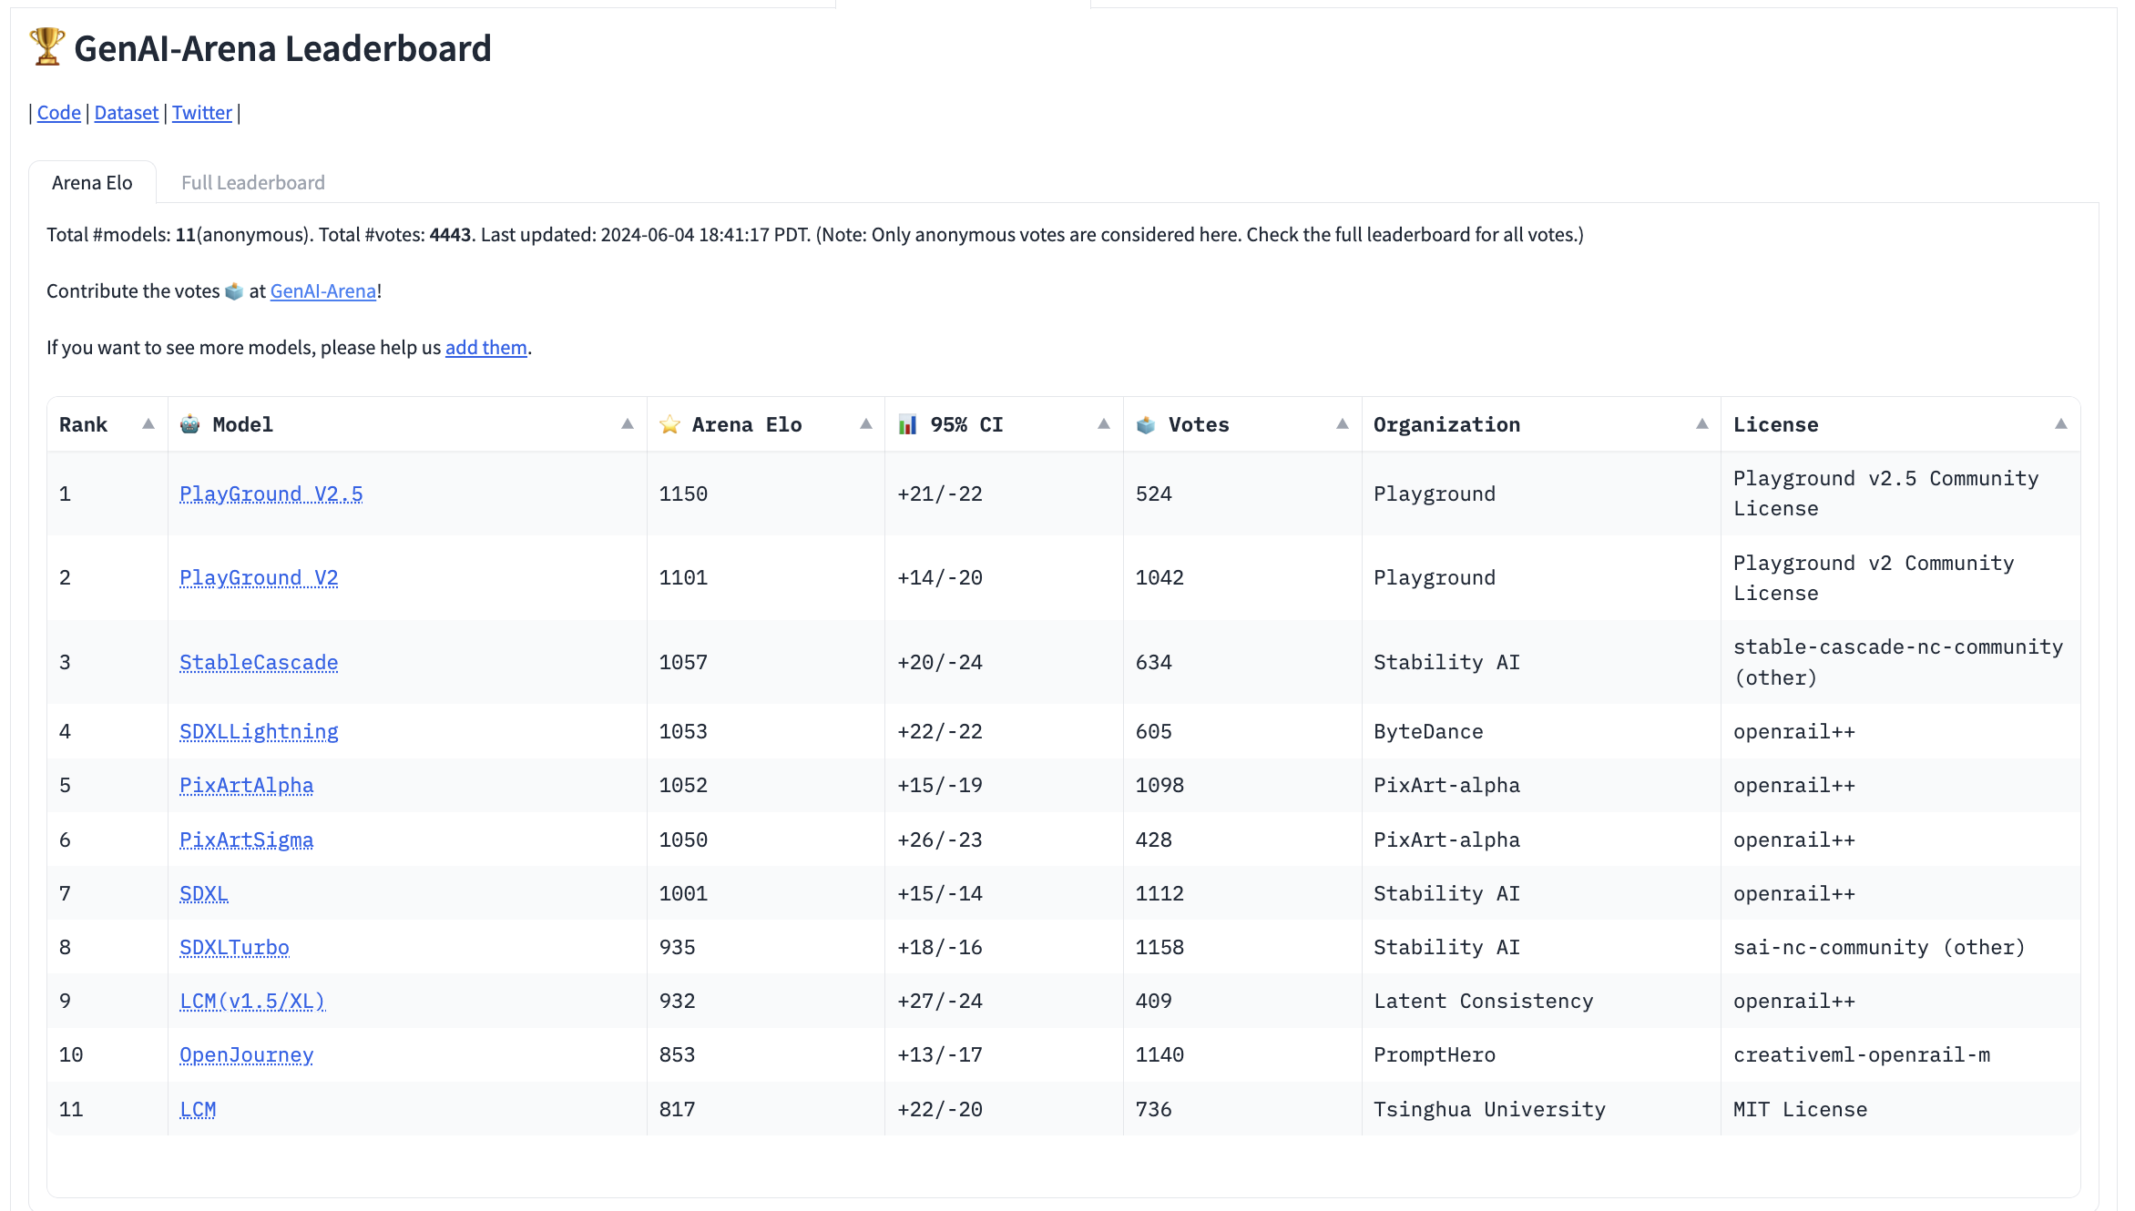
Task: Select the 'sai-nc-community (other)' license cell
Action: click(1901, 947)
